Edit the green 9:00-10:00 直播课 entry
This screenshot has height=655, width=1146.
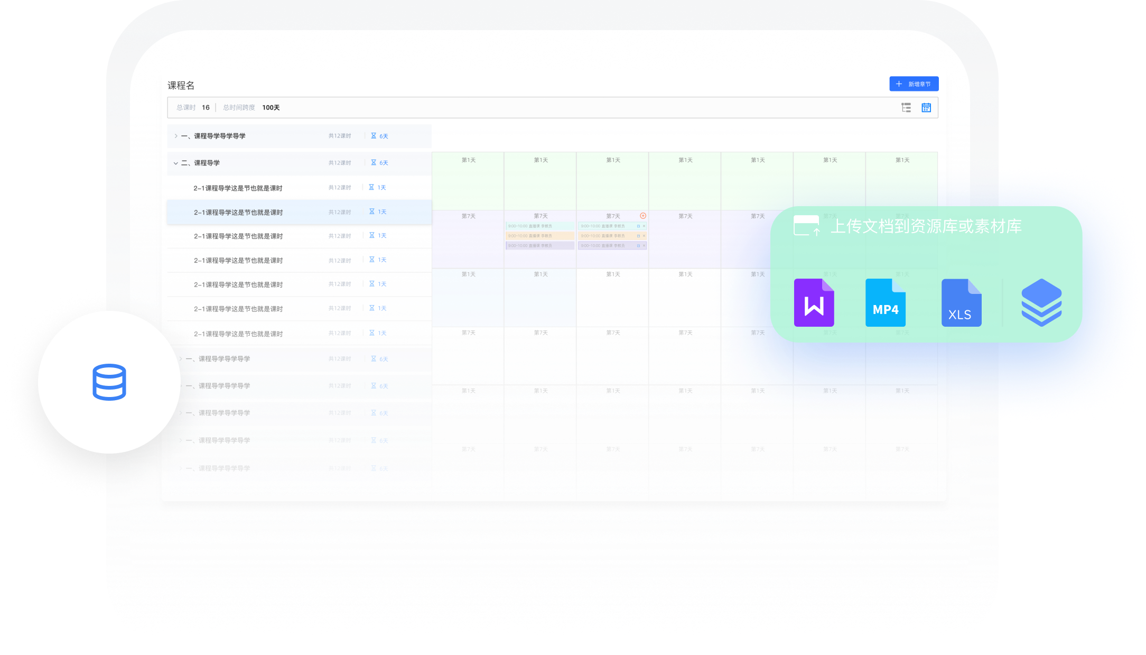[x=638, y=226]
